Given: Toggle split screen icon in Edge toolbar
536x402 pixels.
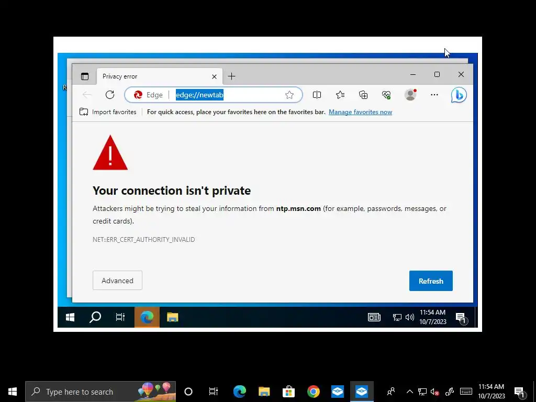Looking at the screenshot, I should click(317, 95).
